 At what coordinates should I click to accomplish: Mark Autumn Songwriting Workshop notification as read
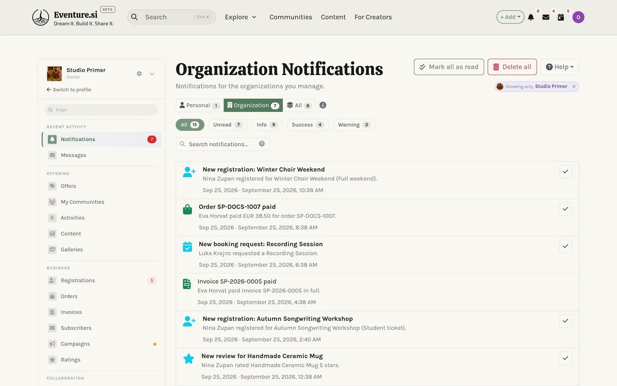566,321
